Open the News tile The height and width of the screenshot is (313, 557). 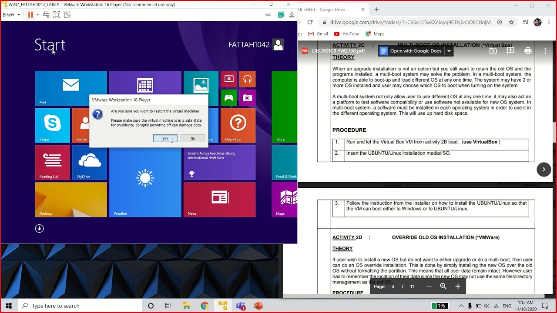click(x=219, y=200)
